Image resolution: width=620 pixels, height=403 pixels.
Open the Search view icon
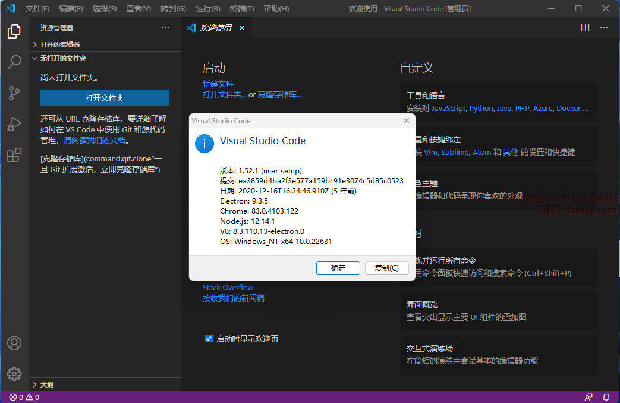(x=14, y=62)
